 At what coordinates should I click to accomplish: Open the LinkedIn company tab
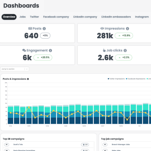[x=85, y=17]
